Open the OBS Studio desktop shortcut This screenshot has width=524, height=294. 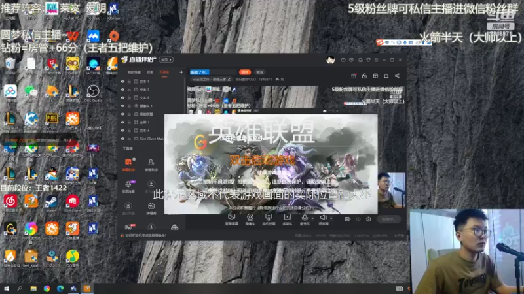(x=93, y=93)
